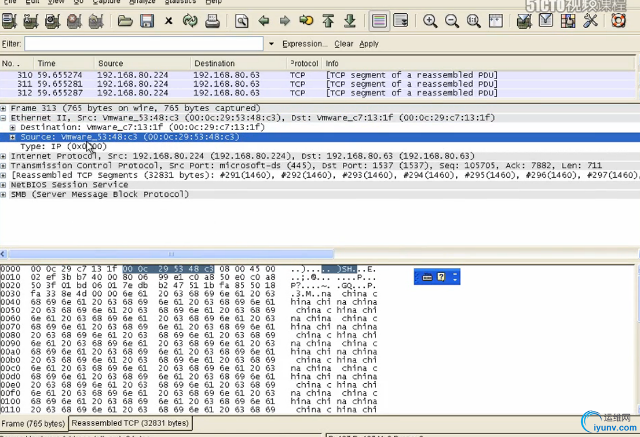Screen dimensions: 640x437
Task: Expand the Transmission Control Protocol node
Action: pyautogui.click(x=3, y=166)
